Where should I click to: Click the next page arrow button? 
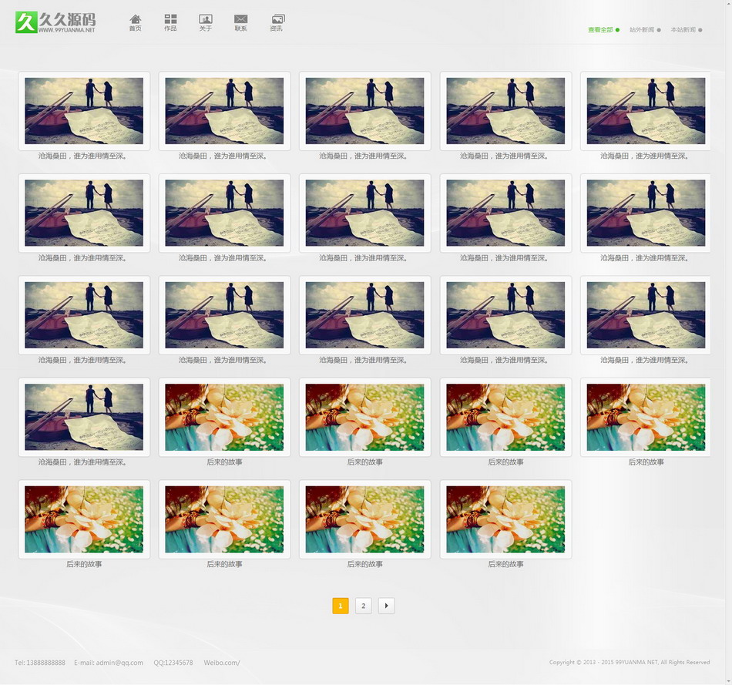click(386, 606)
